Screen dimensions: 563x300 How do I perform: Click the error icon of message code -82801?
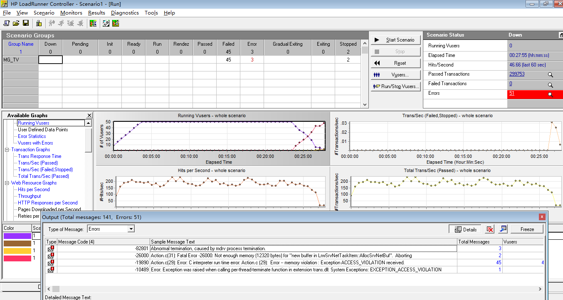pos(51,248)
